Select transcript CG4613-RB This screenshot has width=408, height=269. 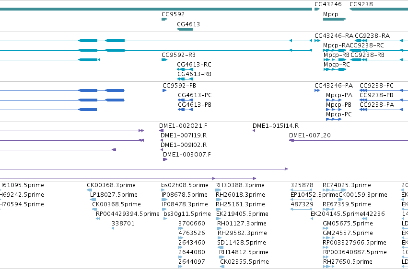pyautogui.click(x=185, y=79)
